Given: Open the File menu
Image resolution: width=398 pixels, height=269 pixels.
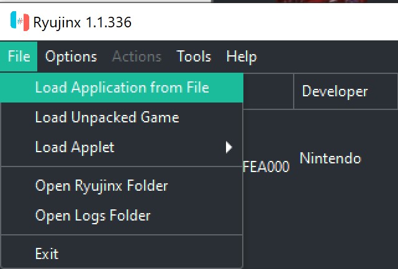Looking at the screenshot, I should [x=19, y=57].
